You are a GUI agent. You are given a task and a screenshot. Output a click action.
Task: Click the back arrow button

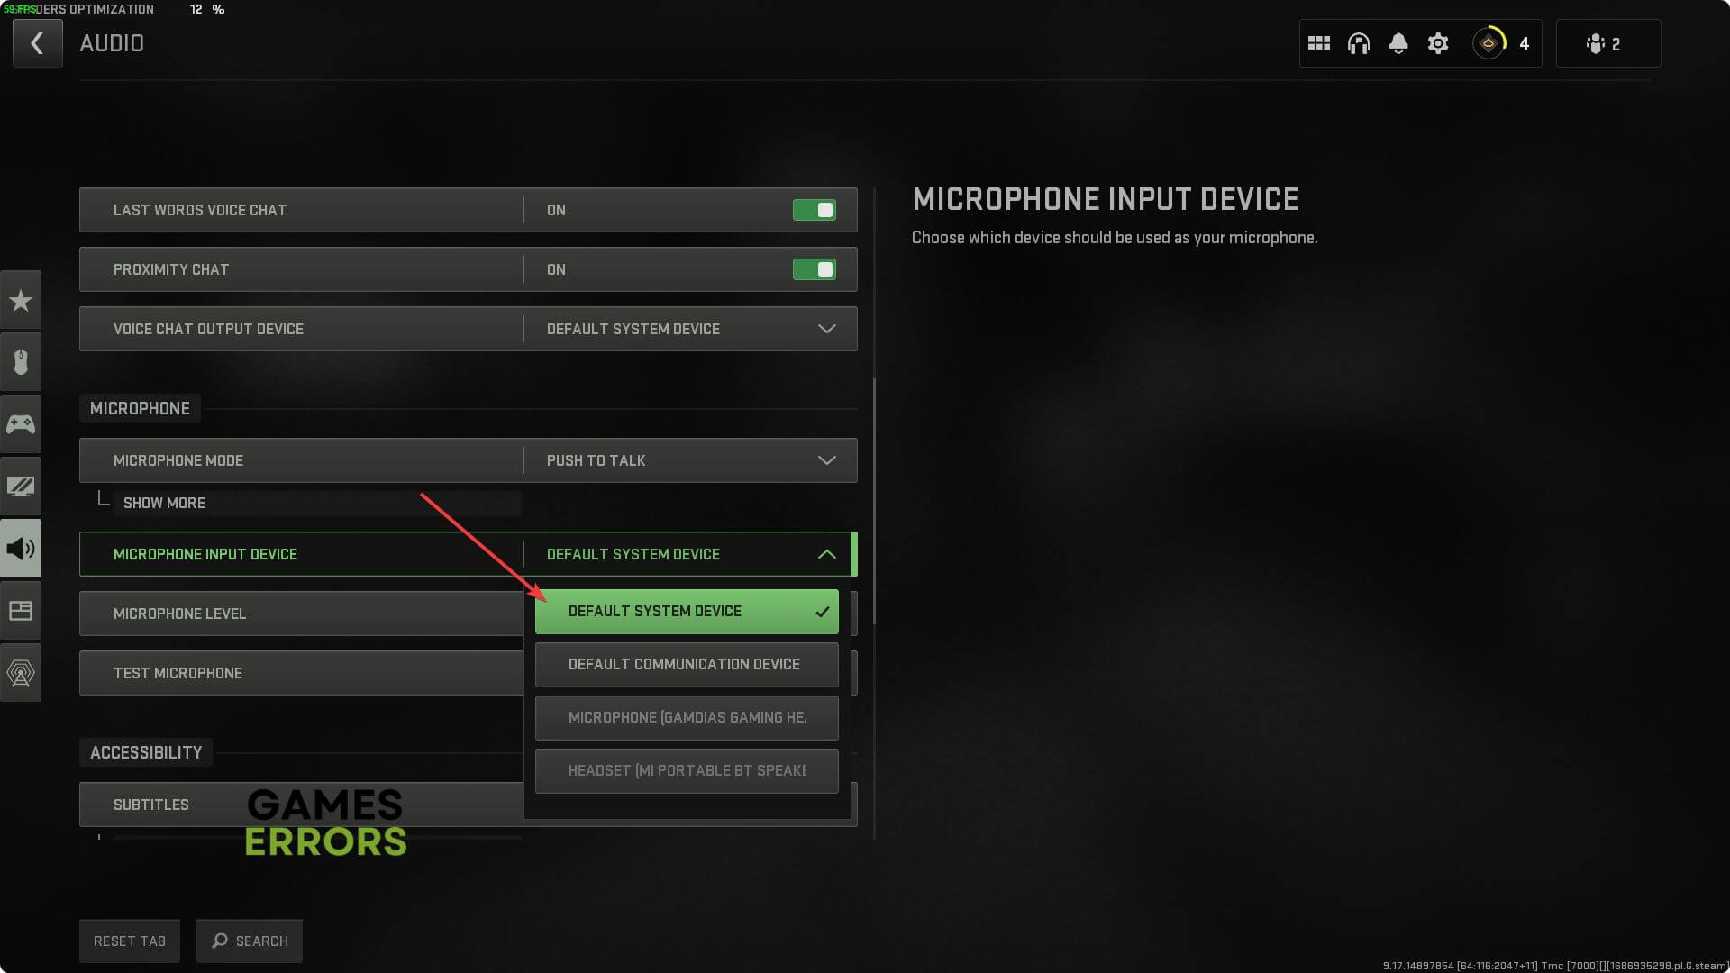tap(37, 43)
